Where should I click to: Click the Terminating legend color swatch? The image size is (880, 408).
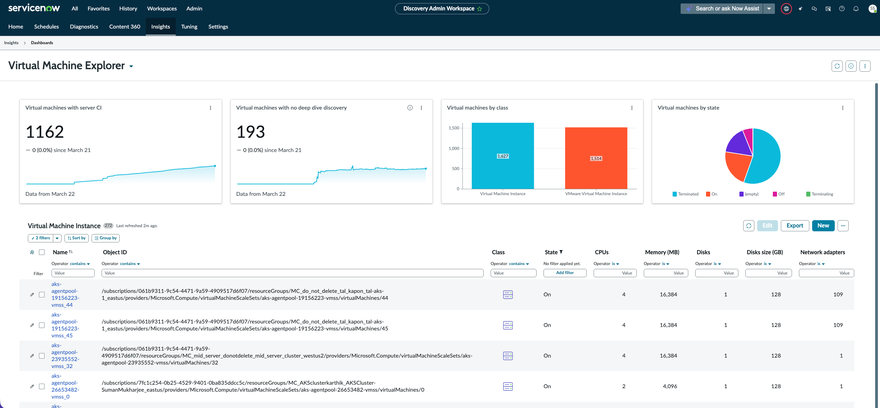pos(808,194)
